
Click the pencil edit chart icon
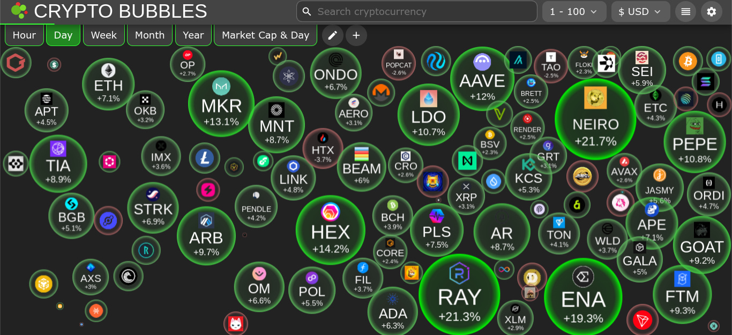tap(333, 35)
